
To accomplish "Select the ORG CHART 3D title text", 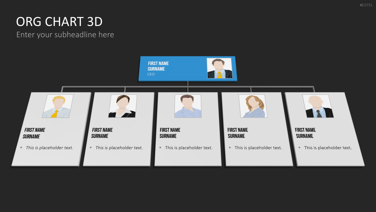I will click(59, 22).
